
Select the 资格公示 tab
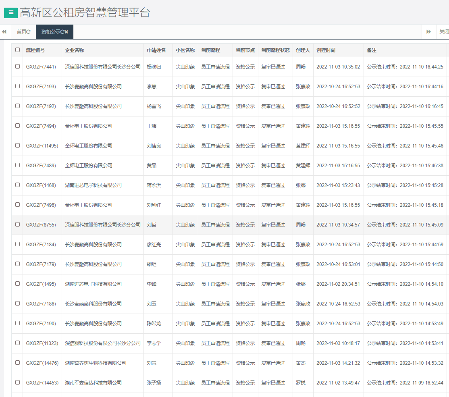pos(50,32)
